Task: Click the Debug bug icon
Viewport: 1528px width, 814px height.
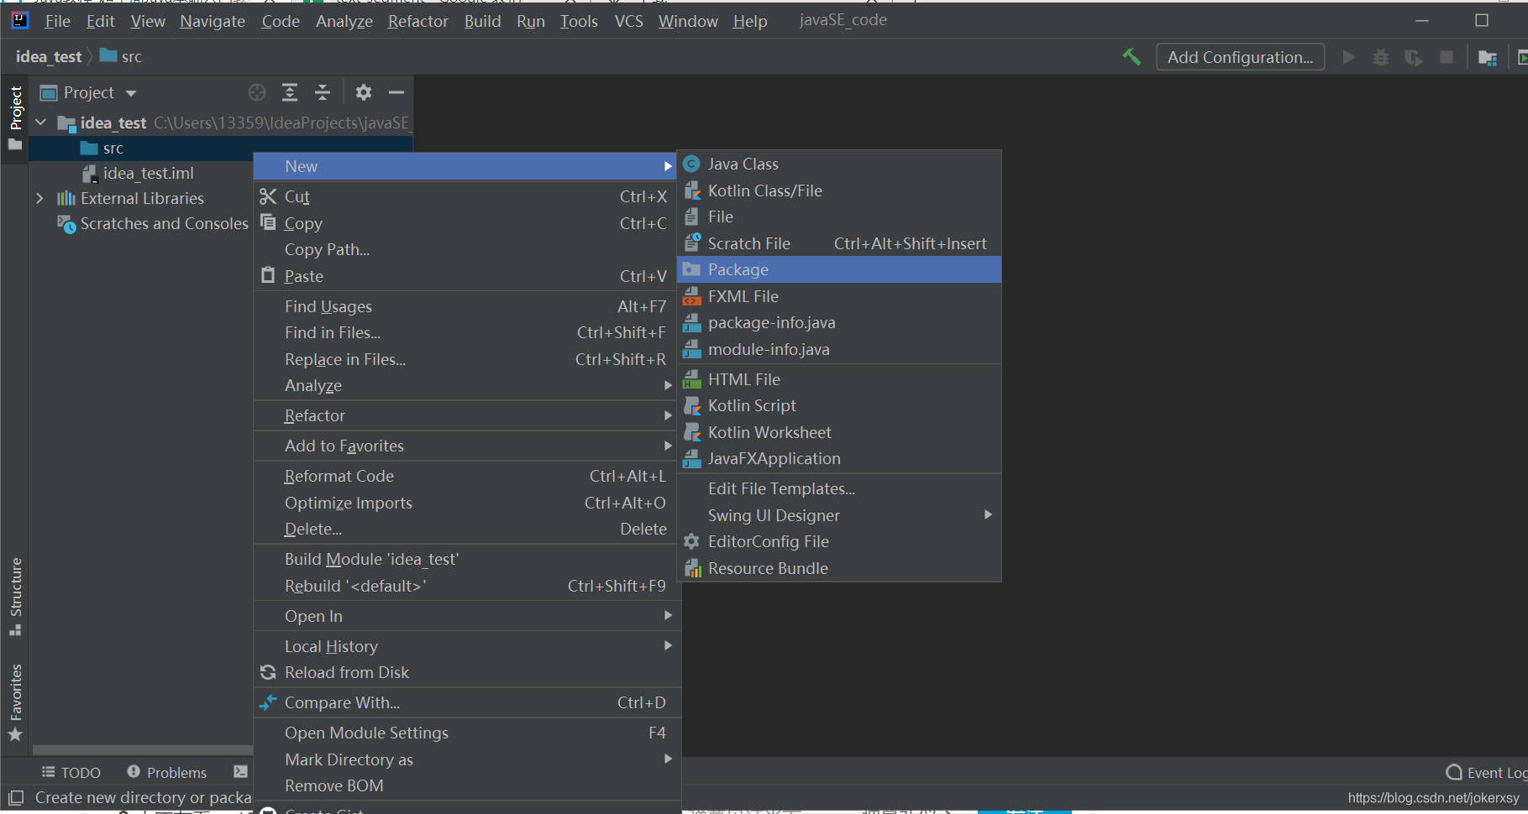Action: click(x=1381, y=57)
